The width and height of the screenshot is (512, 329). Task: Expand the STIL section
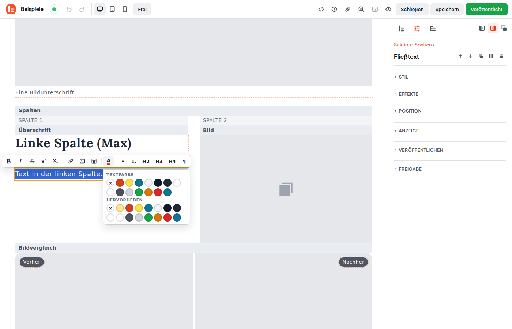(450, 77)
